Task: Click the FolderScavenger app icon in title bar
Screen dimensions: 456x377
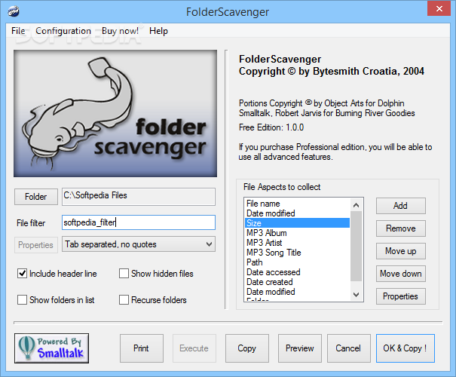Action: pyautogui.click(x=14, y=11)
